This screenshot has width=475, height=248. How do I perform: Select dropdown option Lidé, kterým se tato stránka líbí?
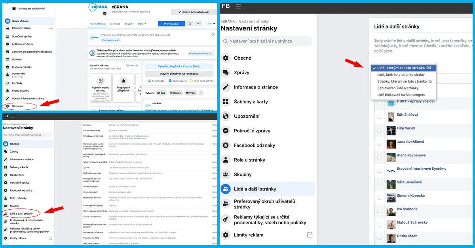click(404, 68)
